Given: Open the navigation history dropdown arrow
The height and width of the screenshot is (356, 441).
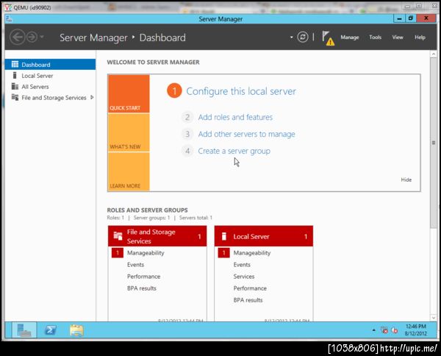Looking at the screenshot, I should pyautogui.click(x=42, y=37).
